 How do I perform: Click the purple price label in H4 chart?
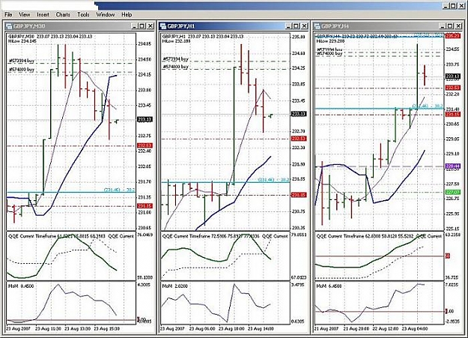452,166
